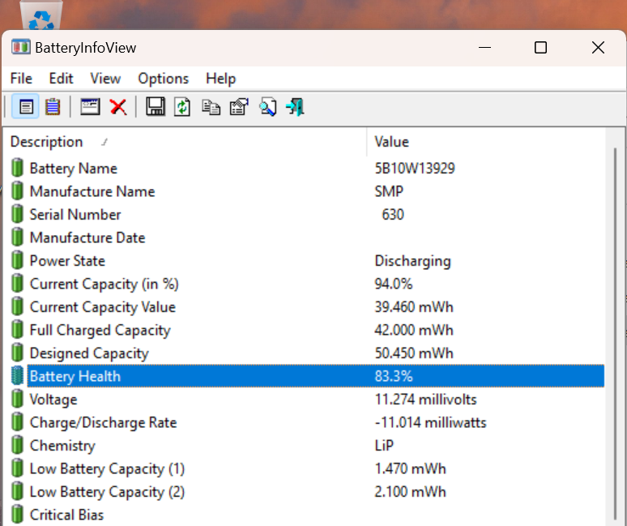Screen dimensions: 627x526
Task: Click the 1.470 mWh value
Action: [410, 468]
